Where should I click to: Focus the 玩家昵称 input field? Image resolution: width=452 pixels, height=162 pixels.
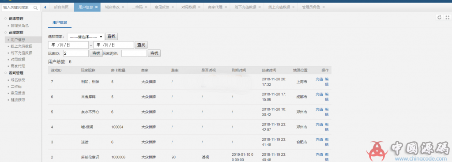(x=134, y=53)
